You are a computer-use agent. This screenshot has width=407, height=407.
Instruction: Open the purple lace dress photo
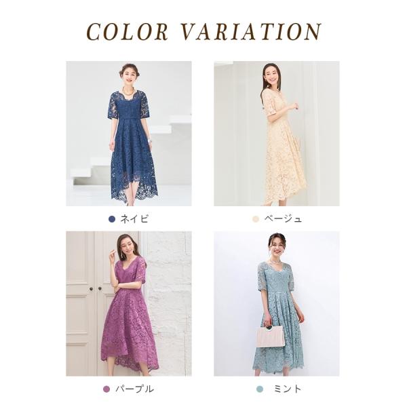click(129, 304)
